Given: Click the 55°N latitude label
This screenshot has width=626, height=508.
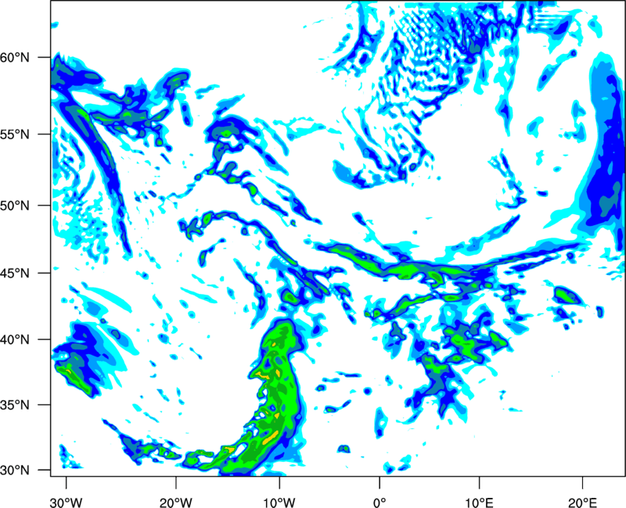Looking at the screenshot, I should pos(15,134).
